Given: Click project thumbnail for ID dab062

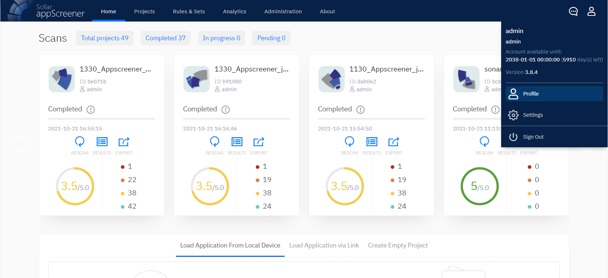Looking at the screenshot, I should click(331, 79).
